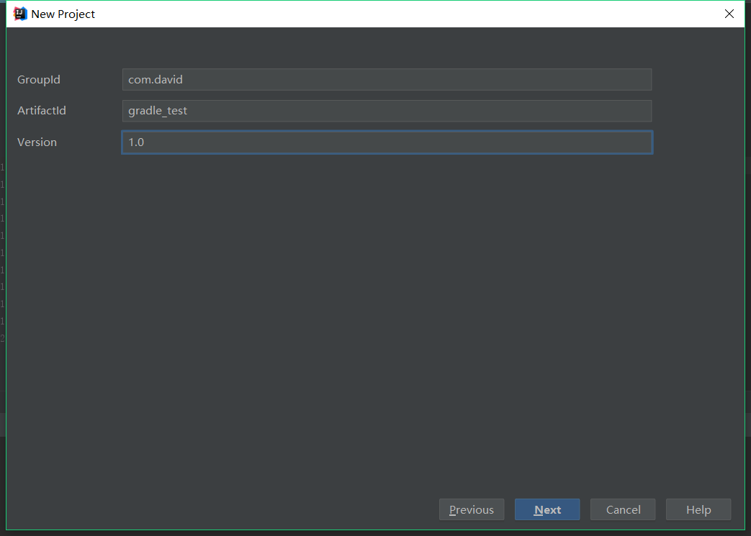Image resolution: width=751 pixels, height=536 pixels.
Task: Click the Version label
Action: point(37,142)
